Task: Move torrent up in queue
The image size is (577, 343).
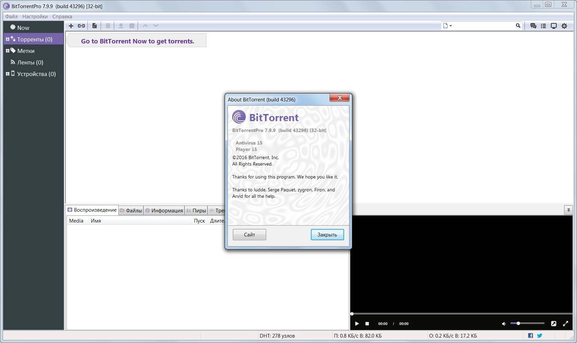Action: pos(145,26)
